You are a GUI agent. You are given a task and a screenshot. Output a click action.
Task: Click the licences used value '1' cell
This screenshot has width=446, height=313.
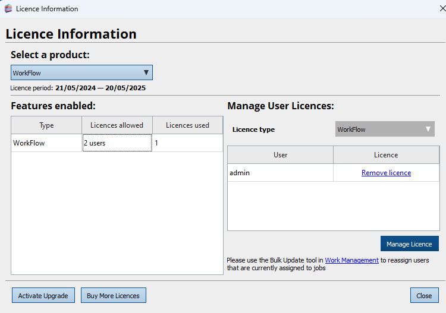coord(187,143)
